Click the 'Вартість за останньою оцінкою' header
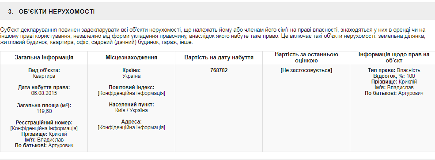 [x=306, y=58]
